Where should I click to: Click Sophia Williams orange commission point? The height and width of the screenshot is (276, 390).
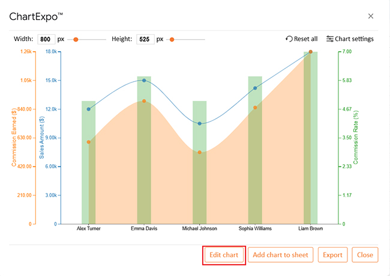[x=255, y=108]
